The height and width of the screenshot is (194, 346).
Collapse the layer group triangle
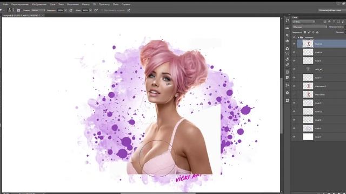coord(298,37)
